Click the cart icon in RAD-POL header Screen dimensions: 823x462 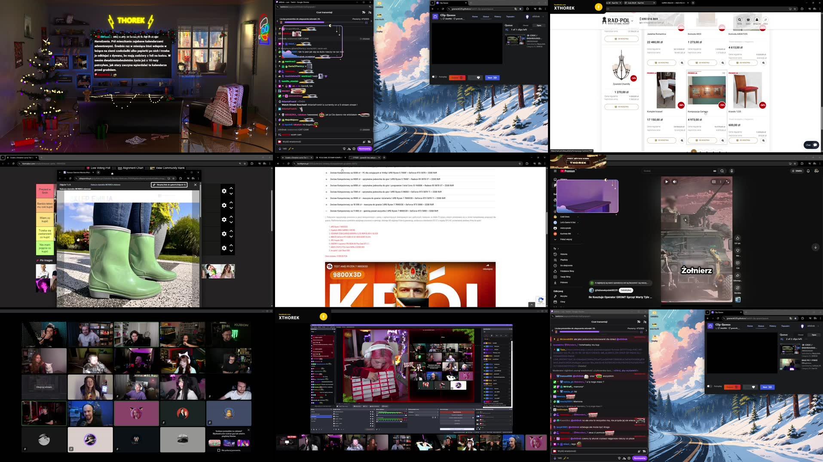pyautogui.click(x=748, y=20)
